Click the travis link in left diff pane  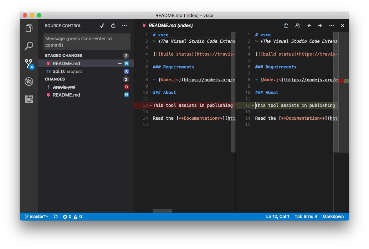(216, 54)
